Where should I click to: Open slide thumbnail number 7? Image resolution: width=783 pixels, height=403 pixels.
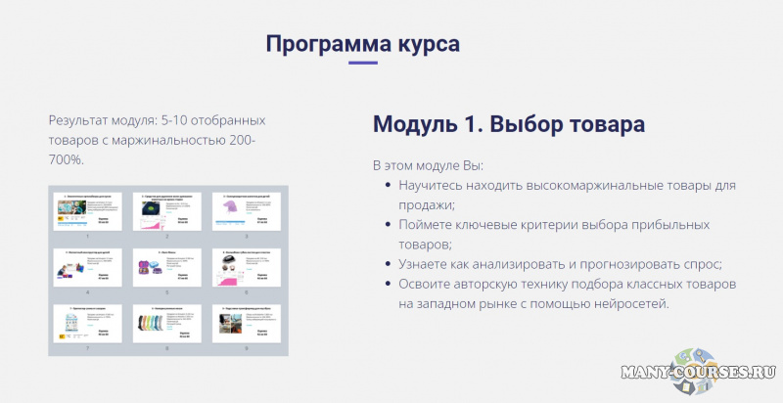pos(88,322)
